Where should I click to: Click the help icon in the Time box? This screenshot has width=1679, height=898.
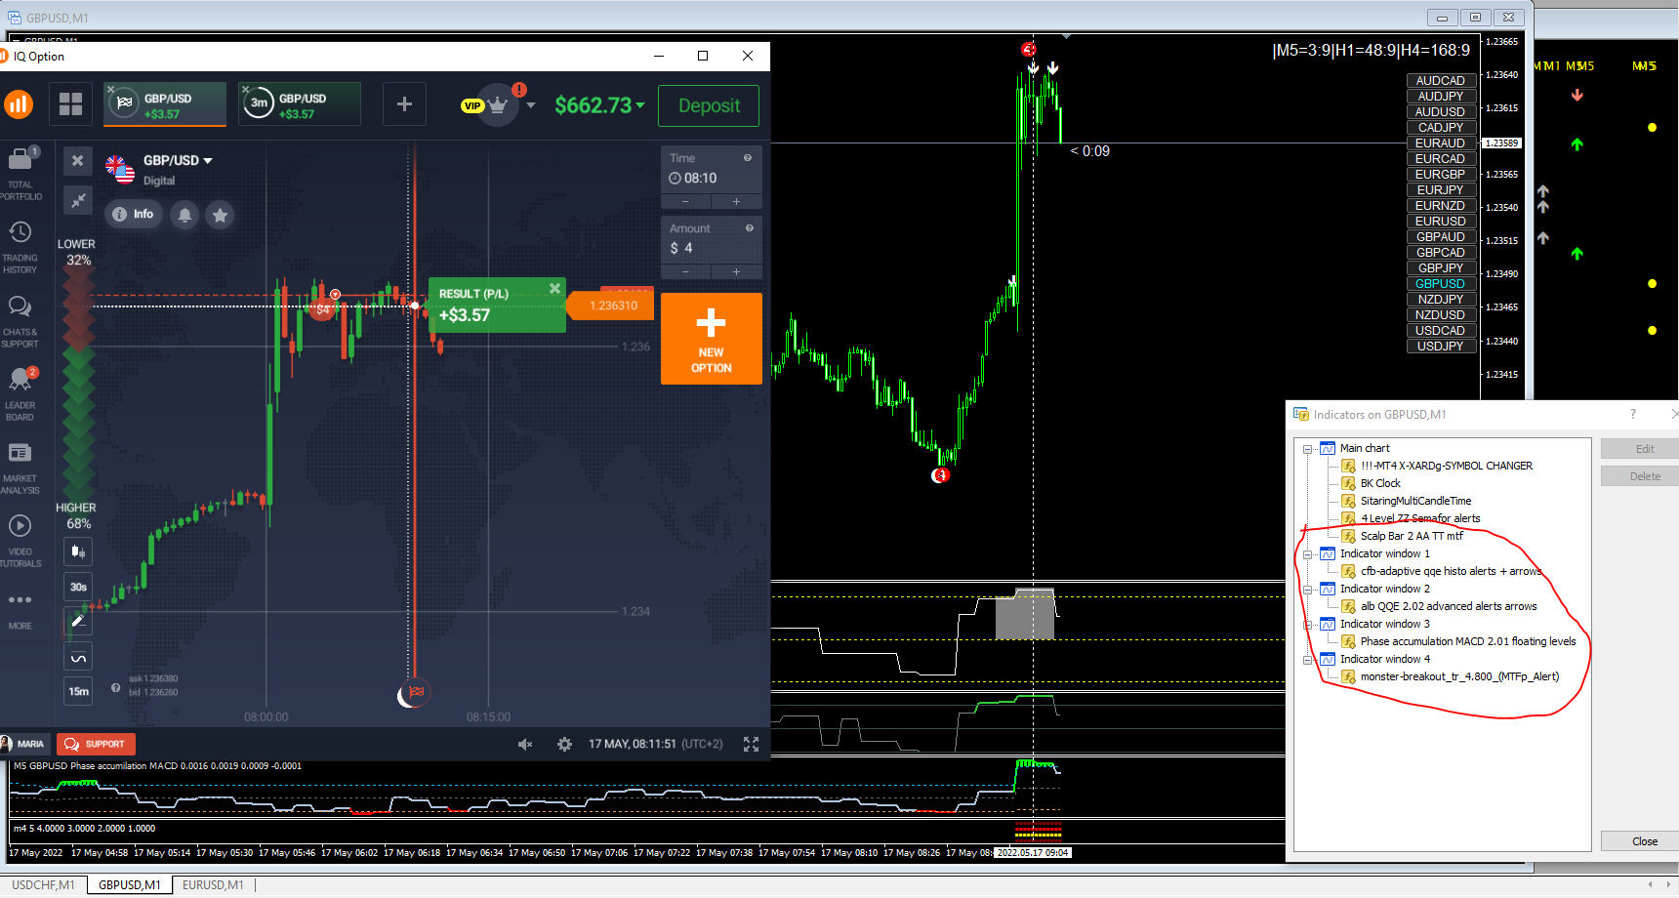pyautogui.click(x=748, y=158)
